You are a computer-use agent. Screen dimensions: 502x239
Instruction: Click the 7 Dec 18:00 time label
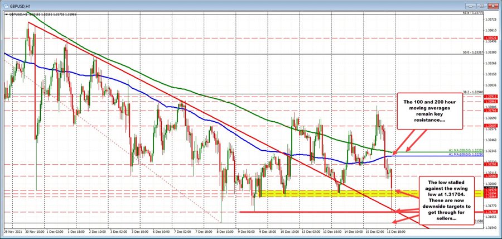(x=204, y=231)
